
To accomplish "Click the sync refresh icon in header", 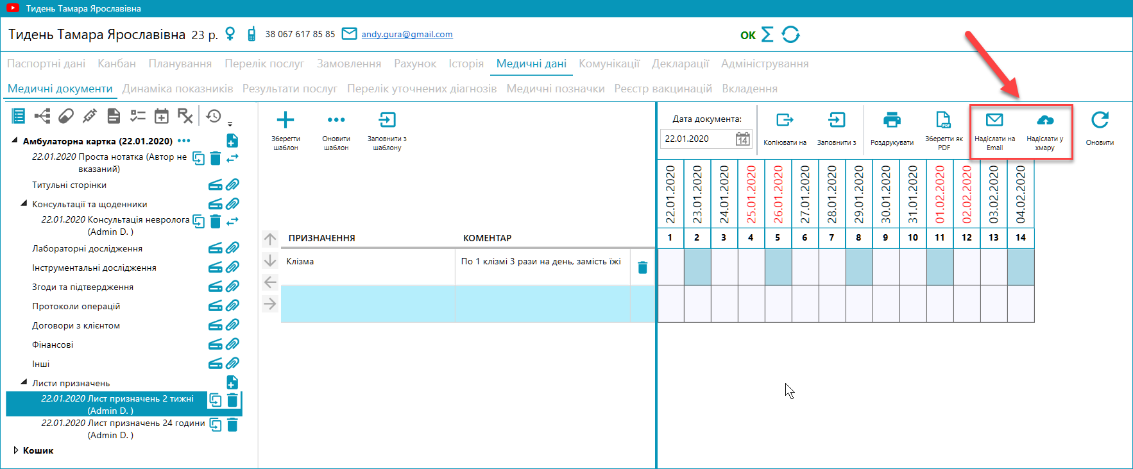I will point(790,35).
